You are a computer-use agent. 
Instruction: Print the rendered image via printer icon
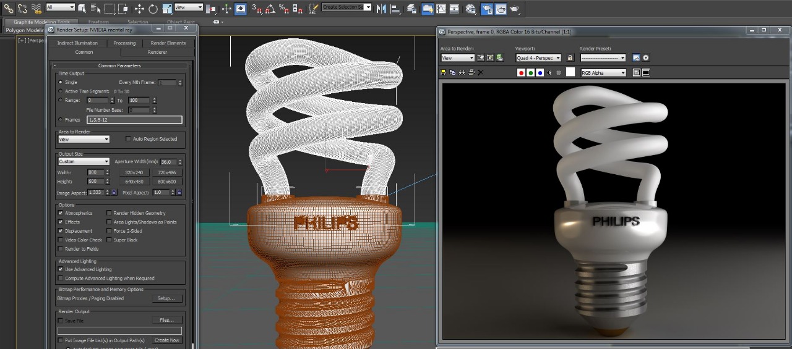pyautogui.click(x=471, y=72)
